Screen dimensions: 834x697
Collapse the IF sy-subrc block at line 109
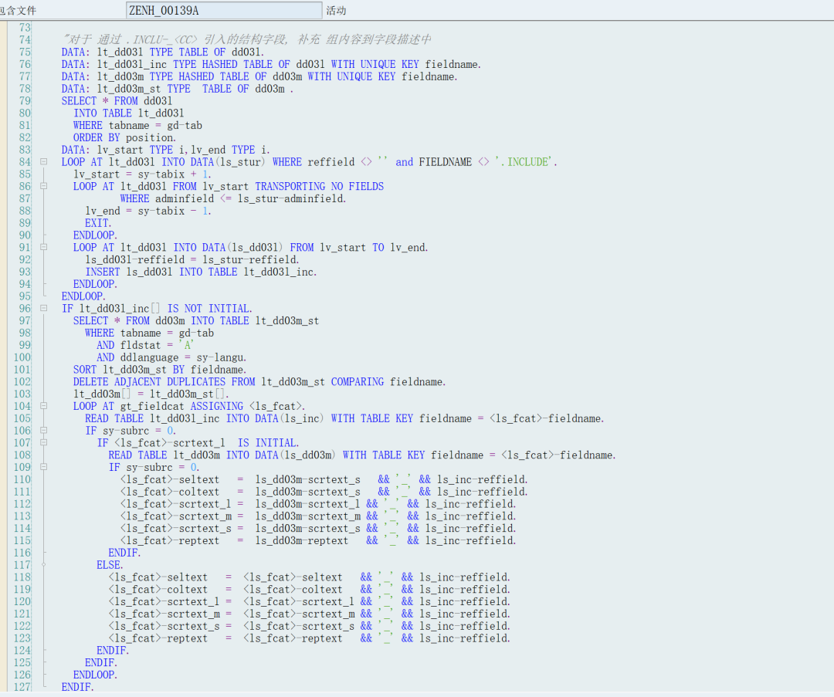pyautogui.click(x=43, y=467)
